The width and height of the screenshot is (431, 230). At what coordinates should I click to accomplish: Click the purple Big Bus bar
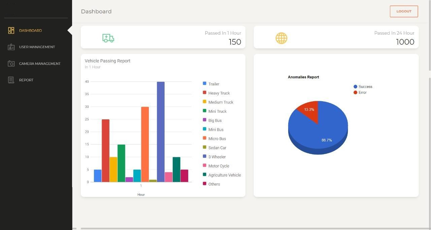[129, 180]
